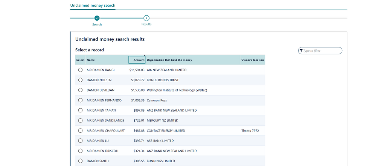Click Cameron Ross organisation cell
369x166 pixels.
(x=157, y=100)
